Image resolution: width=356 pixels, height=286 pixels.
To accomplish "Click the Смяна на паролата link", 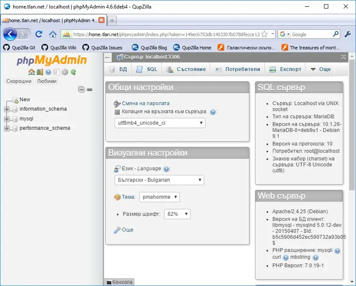I will (145, 103).
